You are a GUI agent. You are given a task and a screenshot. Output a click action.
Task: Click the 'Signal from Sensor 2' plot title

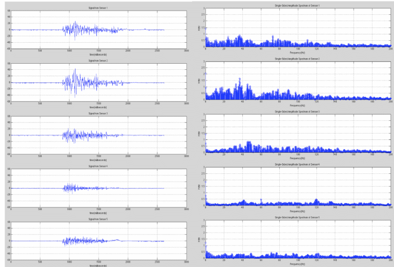(x=99, y=61)
